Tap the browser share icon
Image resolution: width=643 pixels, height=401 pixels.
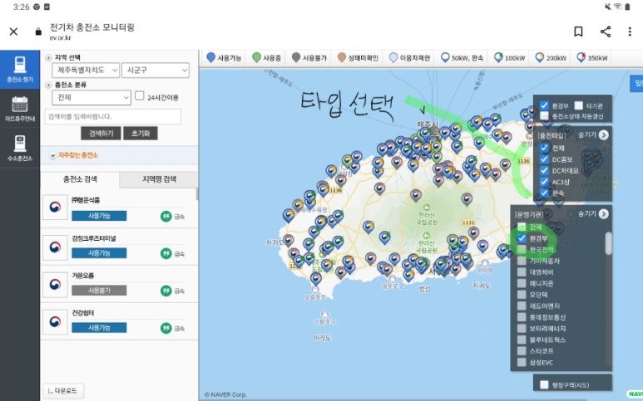tap(606, 32)
